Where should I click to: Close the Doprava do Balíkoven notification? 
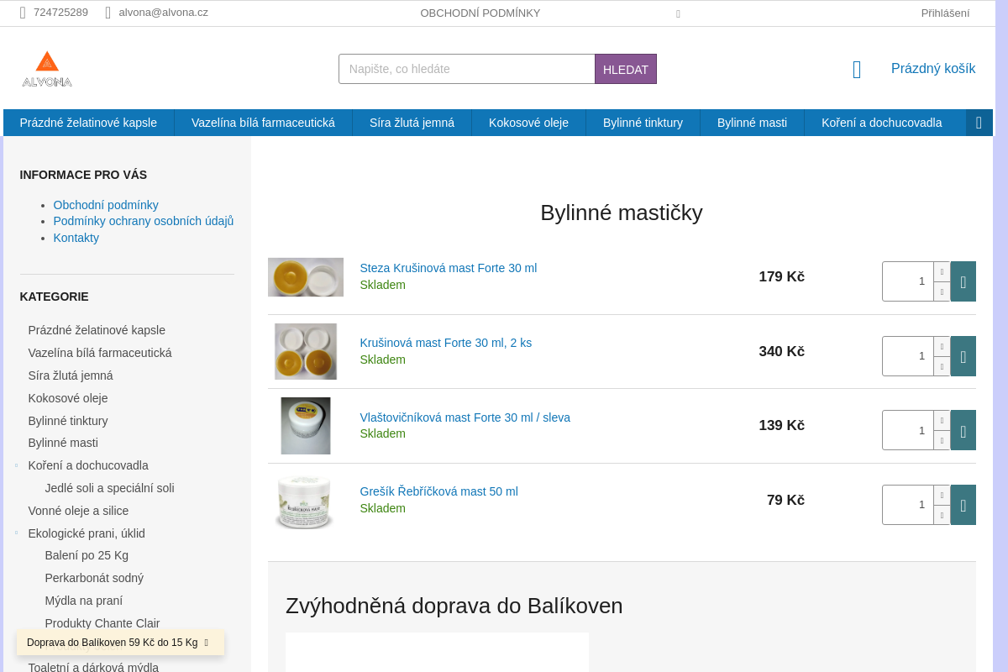pos(206,643)
